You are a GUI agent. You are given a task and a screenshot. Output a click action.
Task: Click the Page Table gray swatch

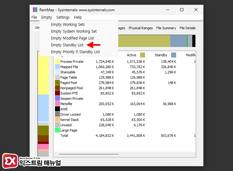click(x=57, y=77)
